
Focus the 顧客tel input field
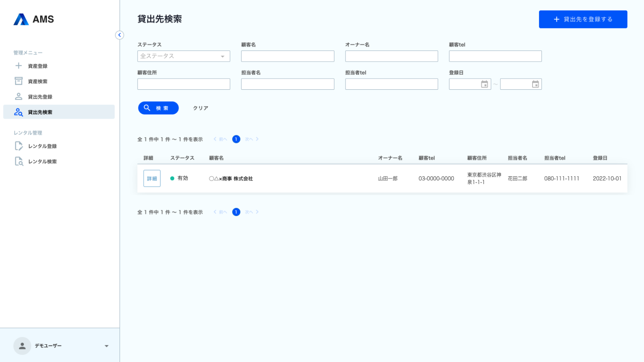495,56
